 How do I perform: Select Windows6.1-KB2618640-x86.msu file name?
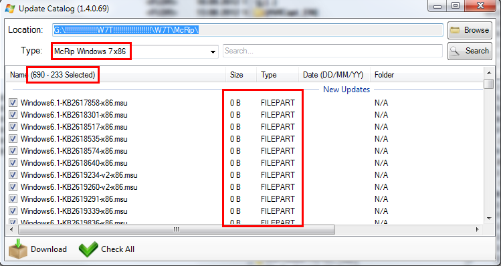(x=74, y=163)
